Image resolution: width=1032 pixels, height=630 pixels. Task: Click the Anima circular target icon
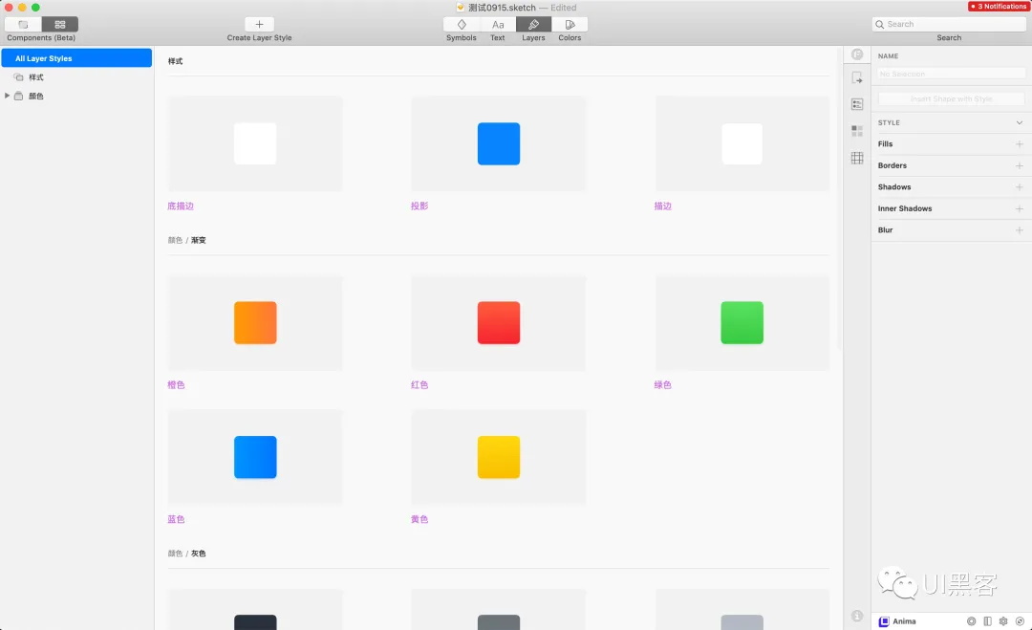tap(972, 621)
